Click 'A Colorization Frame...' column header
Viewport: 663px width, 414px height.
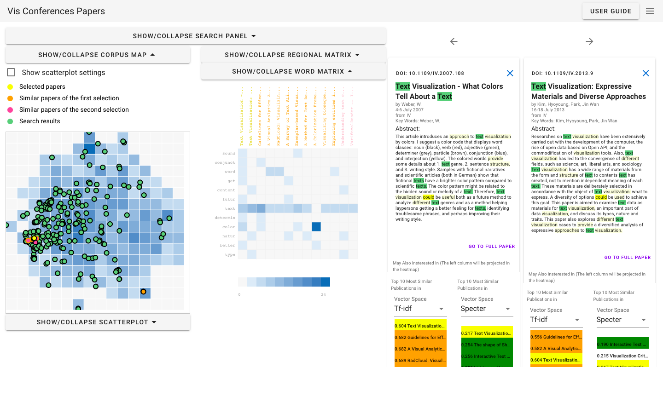point(315,115)
